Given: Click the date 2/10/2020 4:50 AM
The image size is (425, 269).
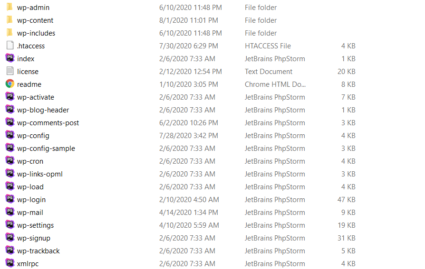Looking at the screenshot, I should point(189,200).
